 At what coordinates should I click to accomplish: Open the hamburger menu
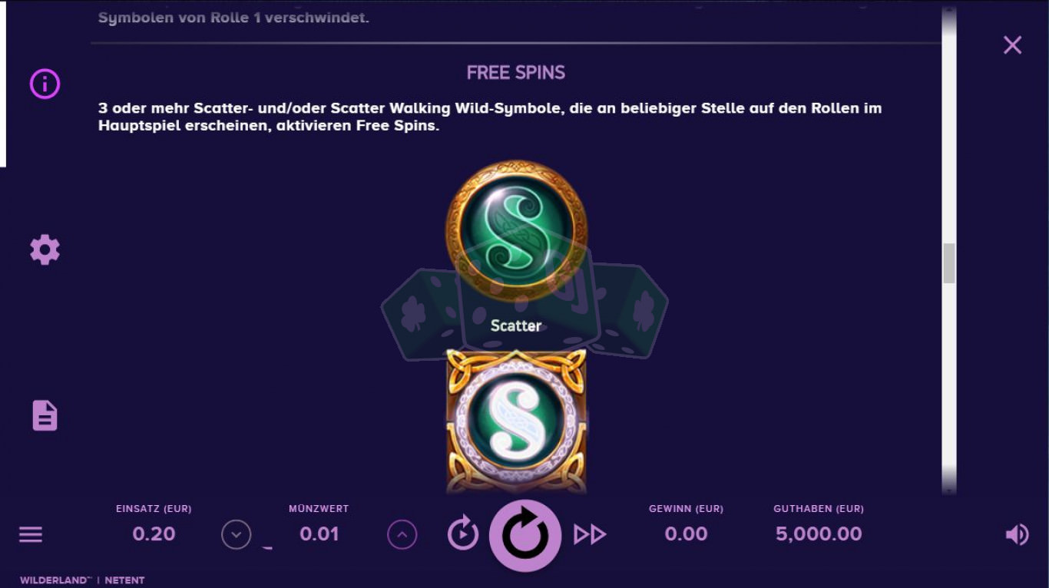click(x=31, y=534)
